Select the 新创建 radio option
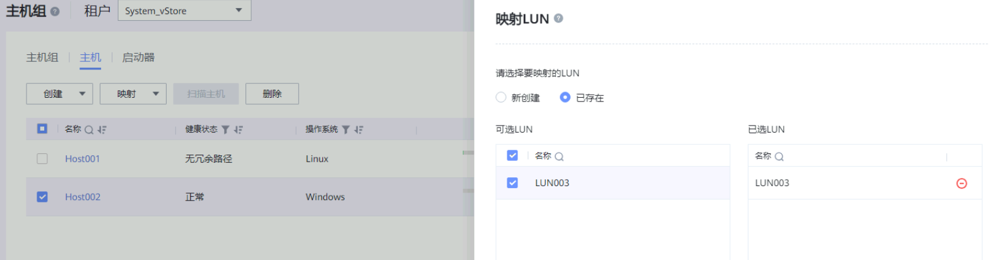 click(501, 97)
